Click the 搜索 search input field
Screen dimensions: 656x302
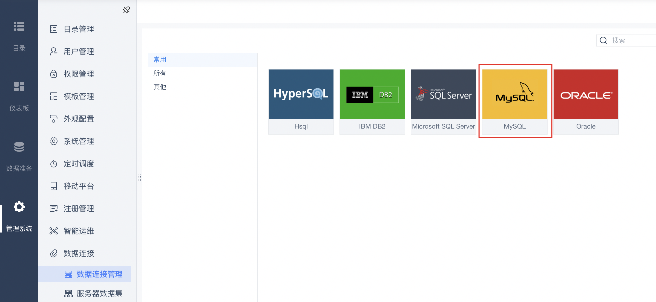click(x=626, y=40)
